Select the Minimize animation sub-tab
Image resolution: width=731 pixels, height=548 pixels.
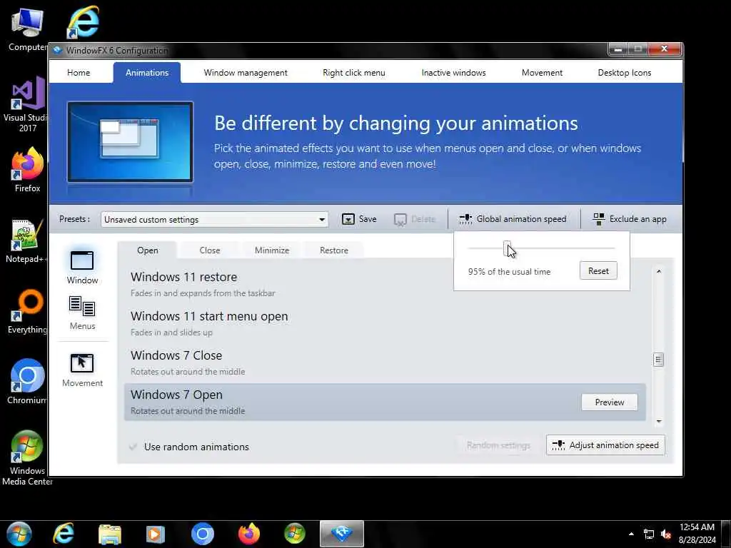[272, 250]
